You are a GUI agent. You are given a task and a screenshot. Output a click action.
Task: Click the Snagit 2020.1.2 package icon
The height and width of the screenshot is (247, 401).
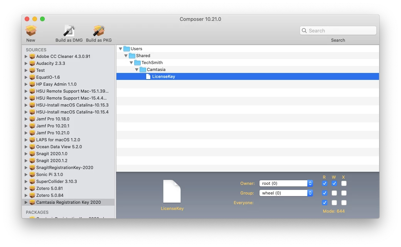[32, 161]
